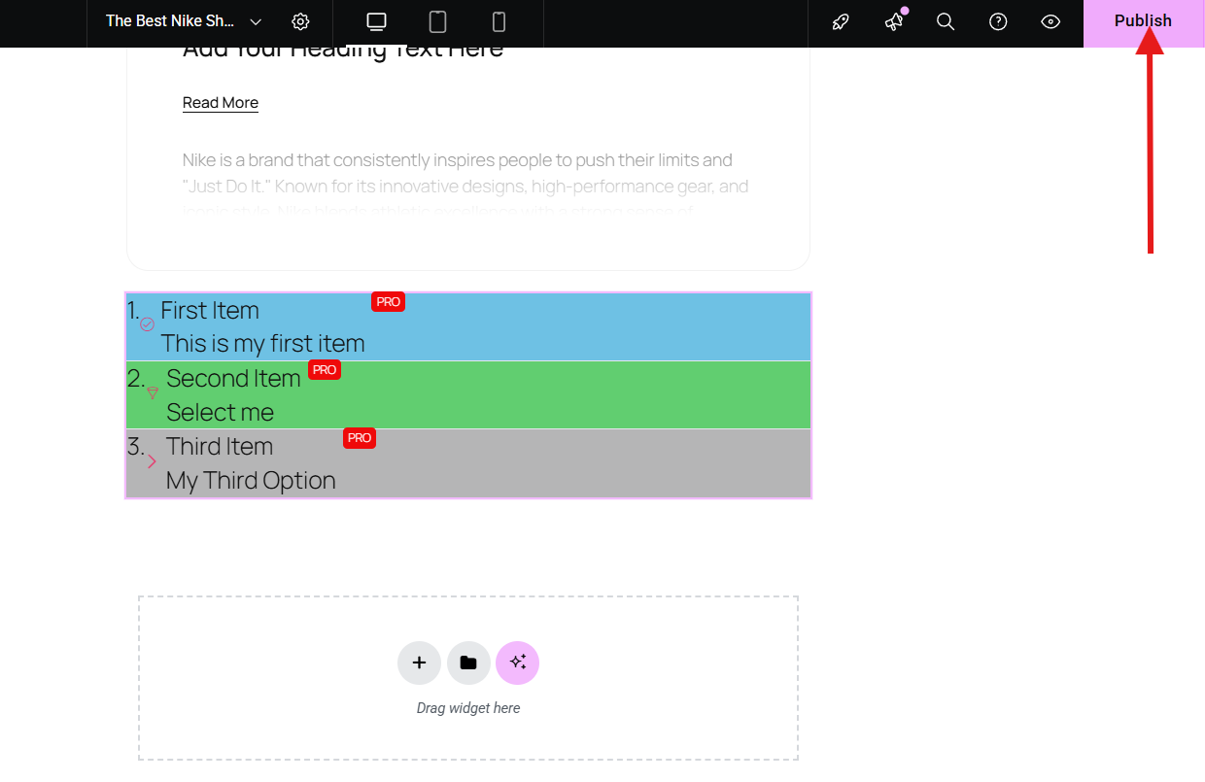Screen dimensions: 1205x782
Task: Open the help question mark icon
Action: pyautogui.click(x=998, y=21)
